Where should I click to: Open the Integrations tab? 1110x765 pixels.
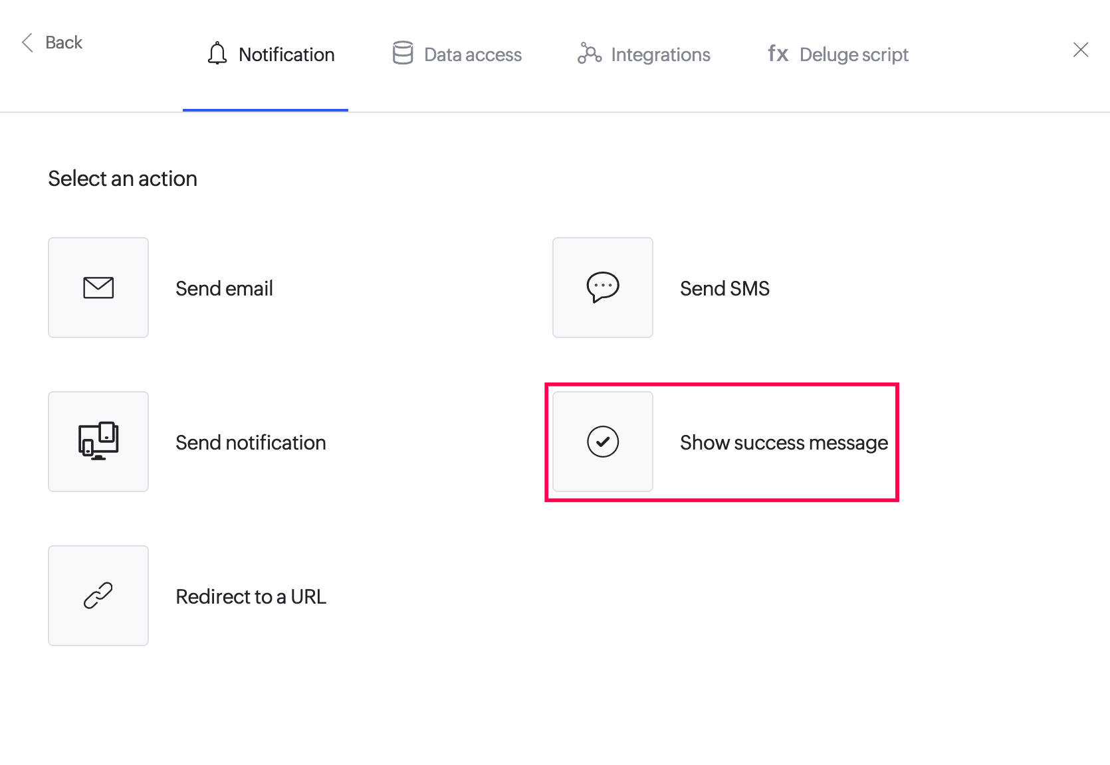tap(644, 54)
